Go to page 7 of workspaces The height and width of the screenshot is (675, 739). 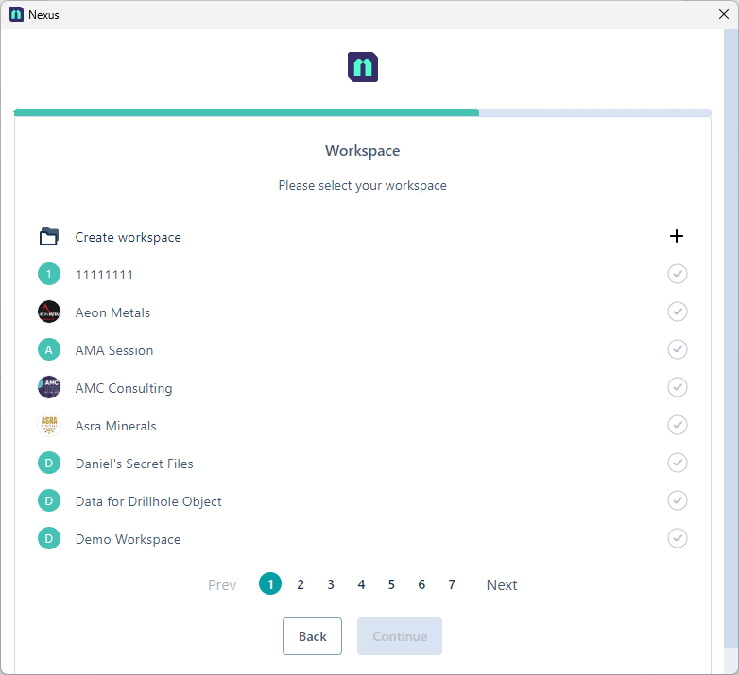pyautogui.click(x=452, y=584)
